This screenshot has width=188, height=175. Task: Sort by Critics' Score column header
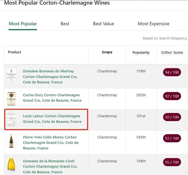(172, 53)
